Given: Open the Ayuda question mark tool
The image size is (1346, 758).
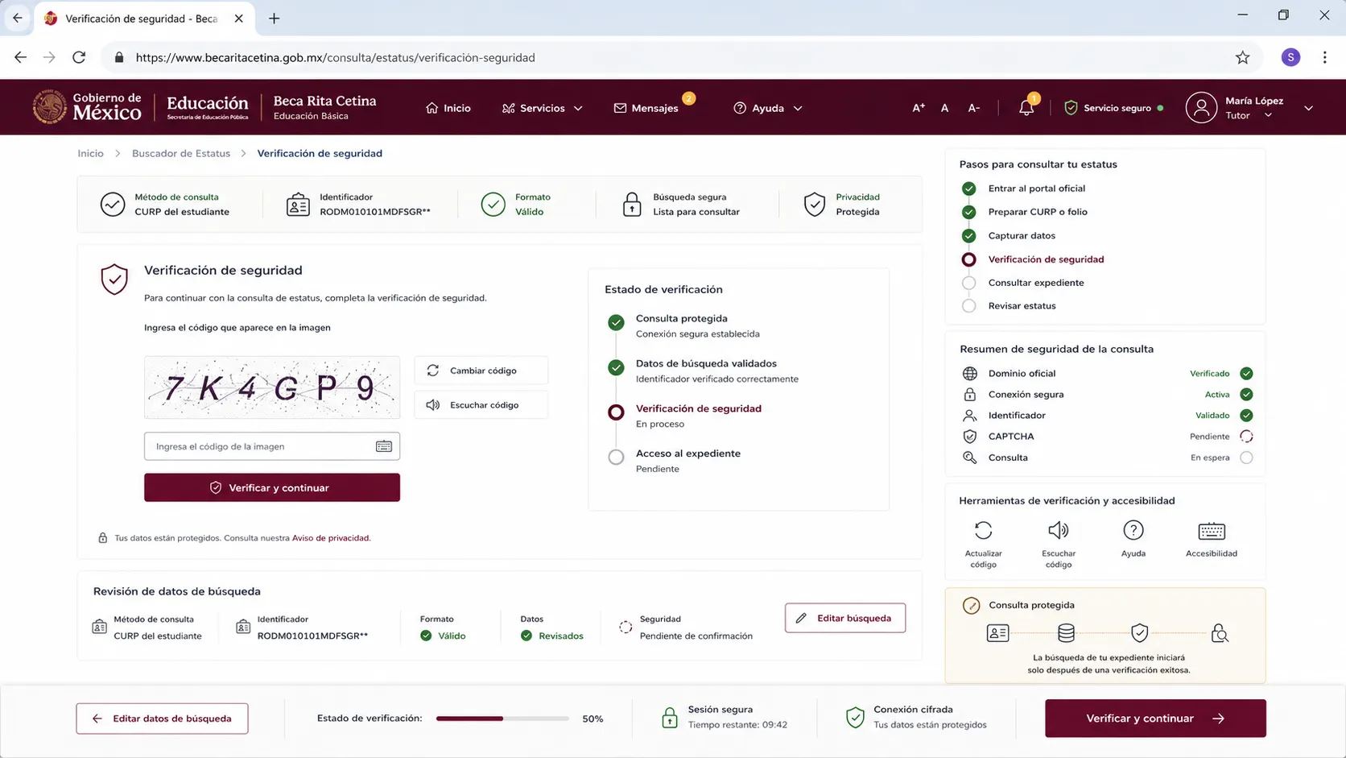Looking at the screenshot, I should (1133, 530).
